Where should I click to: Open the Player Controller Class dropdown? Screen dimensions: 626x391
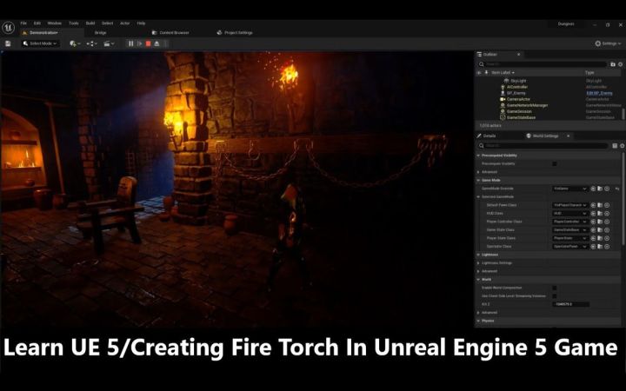[569, 222]
